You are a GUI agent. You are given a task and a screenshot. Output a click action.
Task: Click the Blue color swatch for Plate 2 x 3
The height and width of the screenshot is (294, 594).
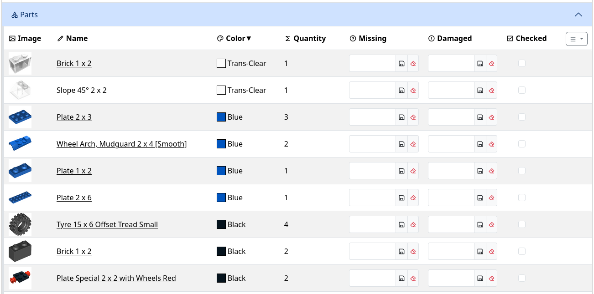[221, 117]
